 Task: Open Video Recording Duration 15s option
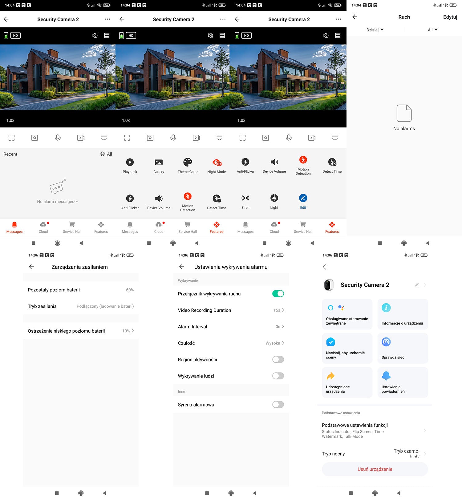coord(231,310)
